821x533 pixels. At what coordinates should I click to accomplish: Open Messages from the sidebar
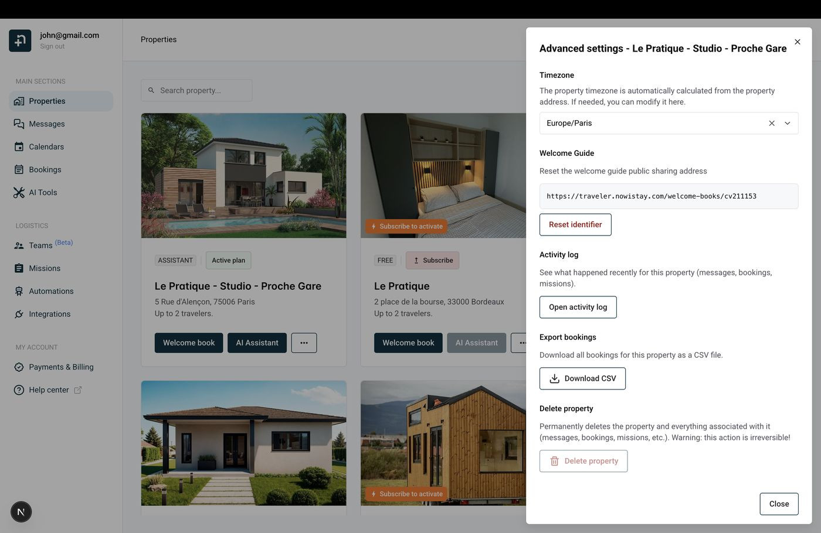(46, 124)
